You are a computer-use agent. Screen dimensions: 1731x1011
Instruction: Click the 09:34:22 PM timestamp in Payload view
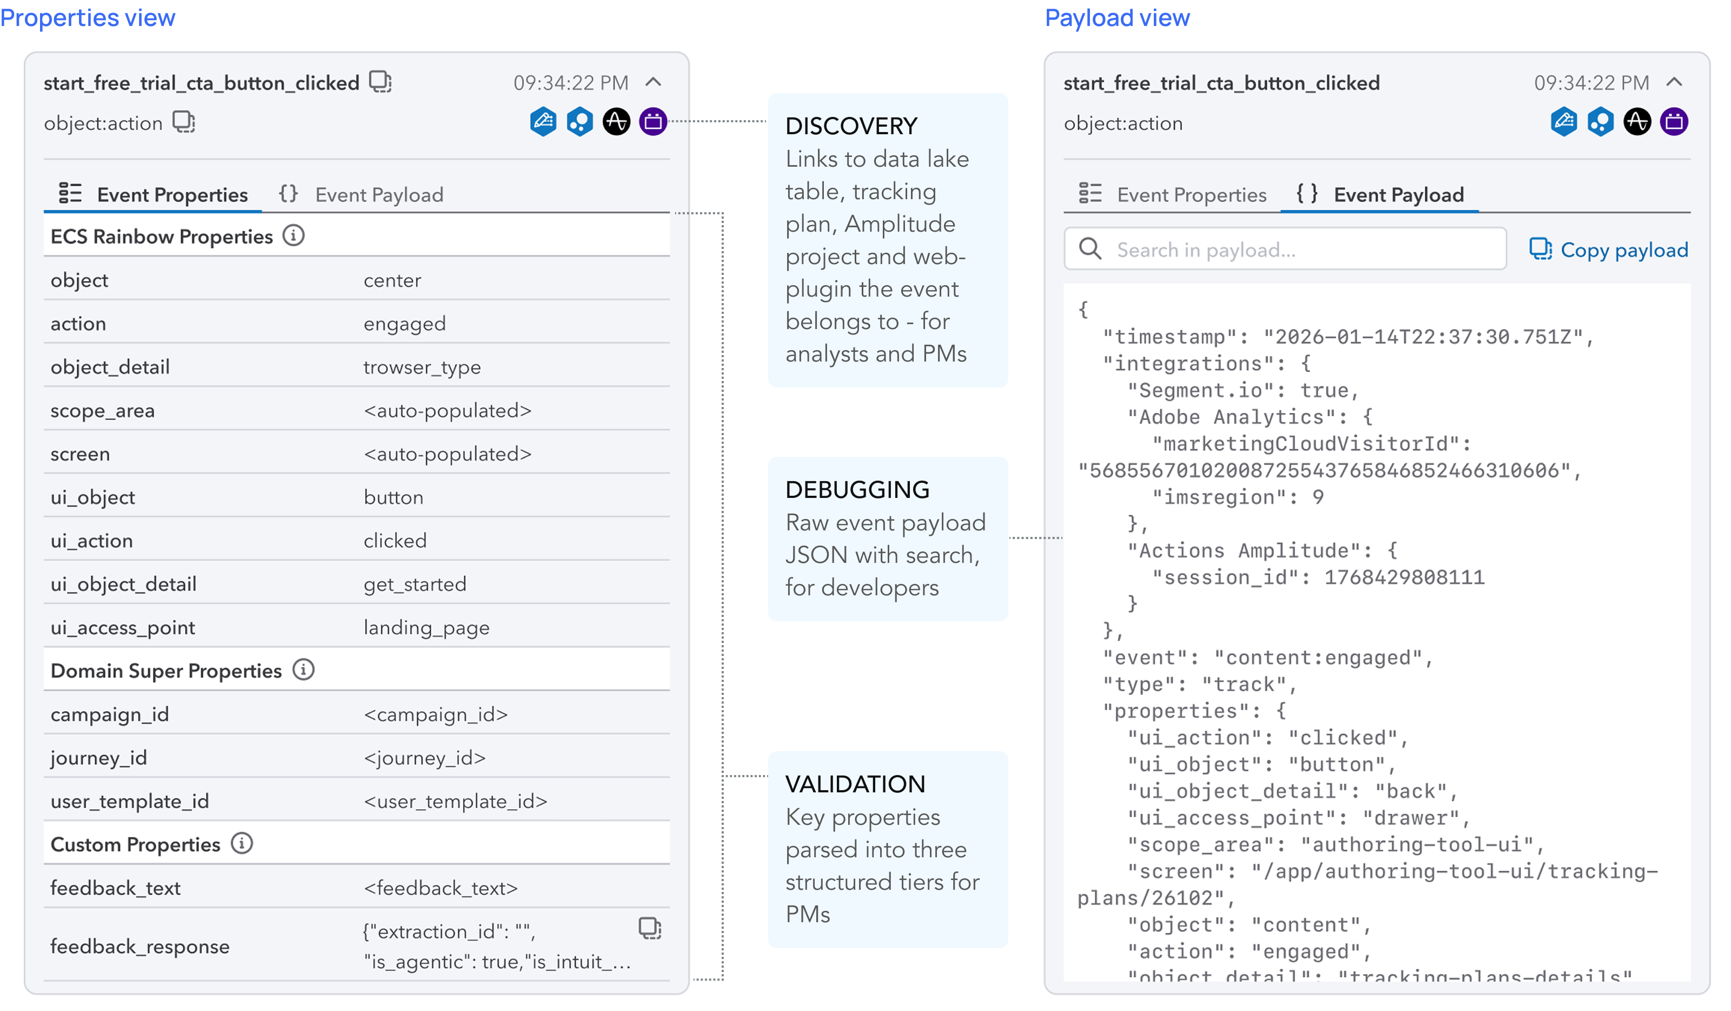click(x=1591, y=82)
